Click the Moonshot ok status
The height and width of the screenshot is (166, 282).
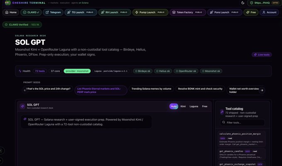(x=211, y=71)
